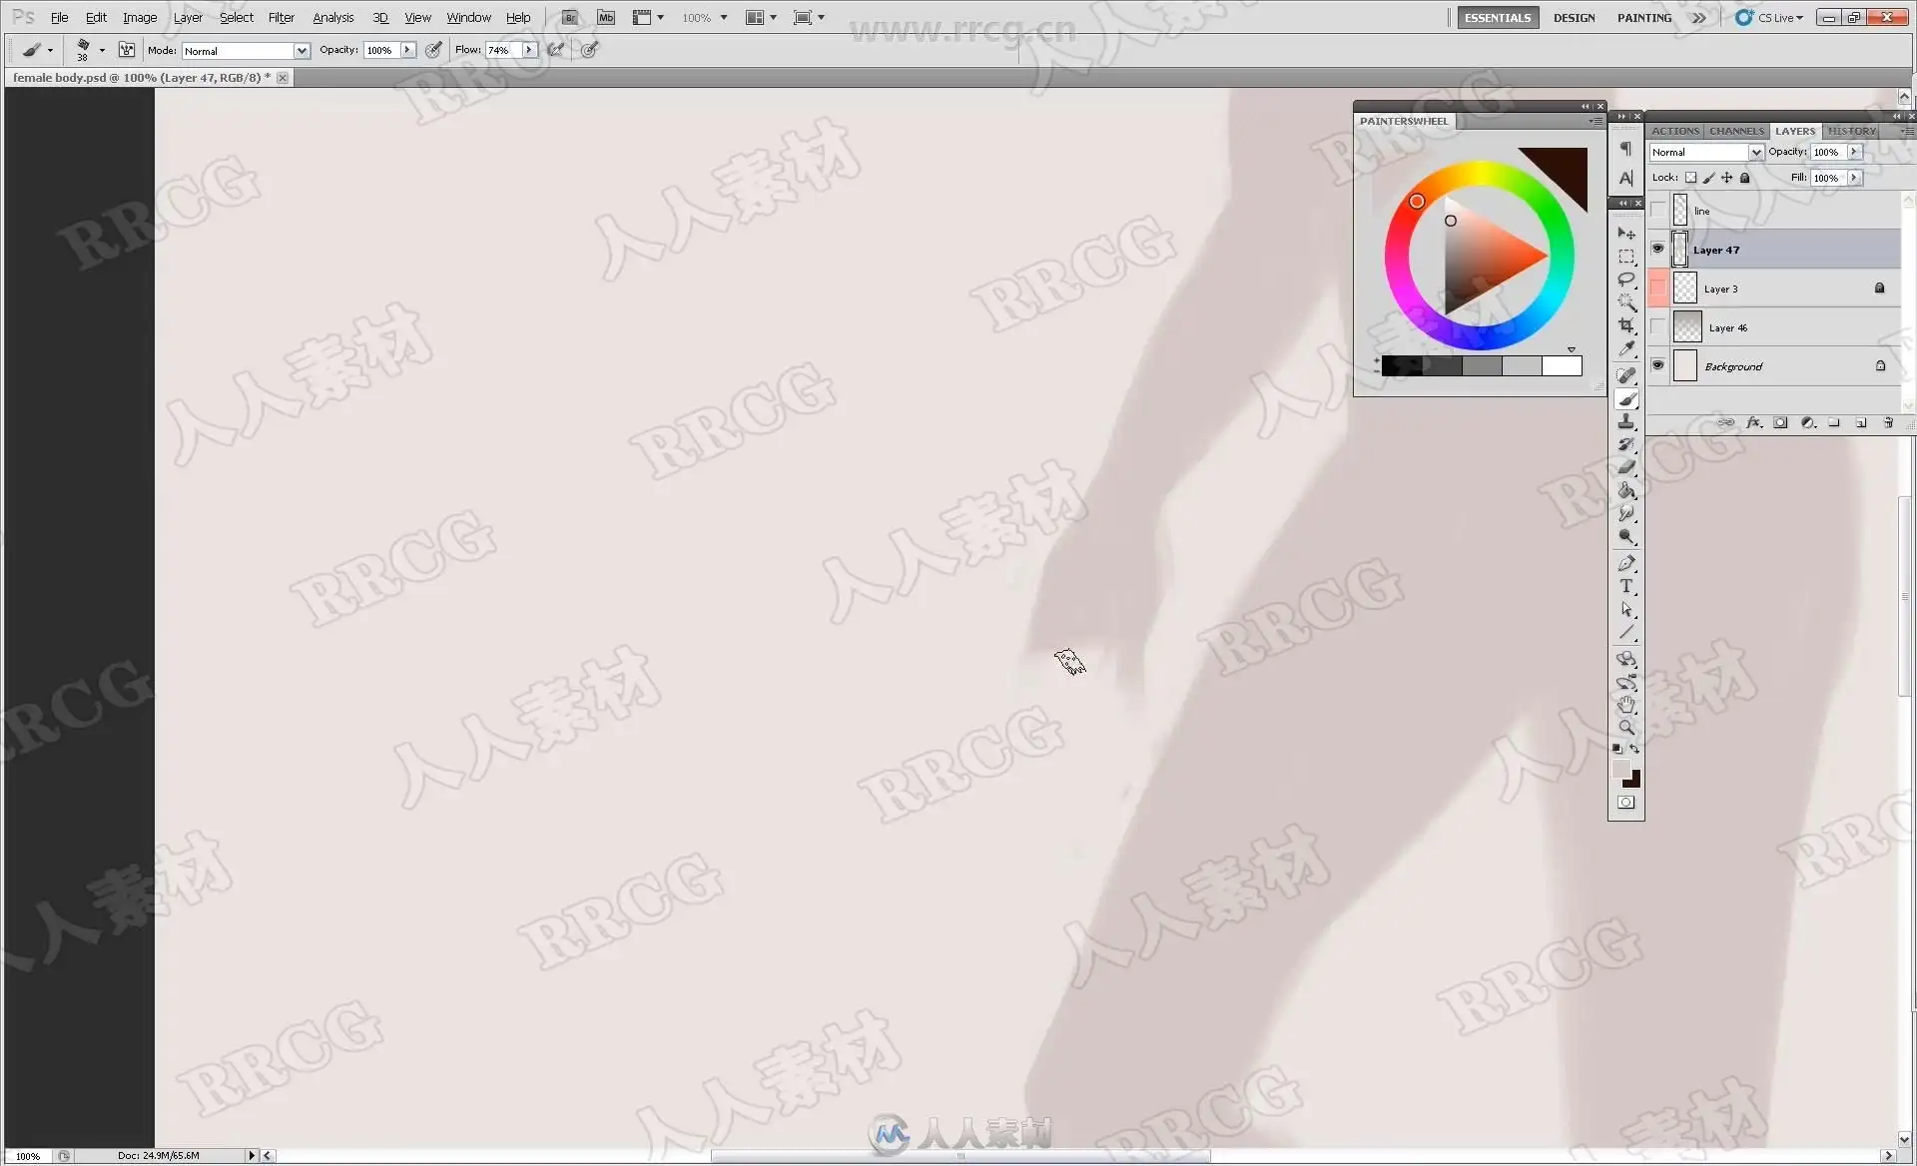This screenshot has width=1917, height=1166.
Task: Click the create new layer icon
Action: coord(1861,423)
